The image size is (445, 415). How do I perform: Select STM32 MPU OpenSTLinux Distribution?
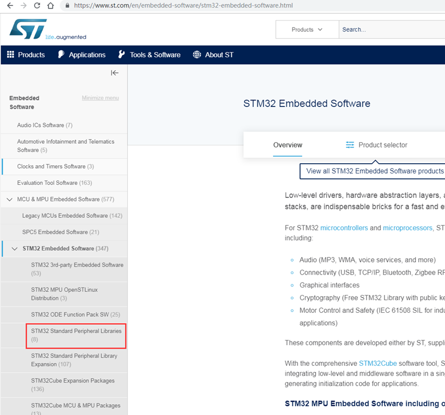click(x=64, y=294)
